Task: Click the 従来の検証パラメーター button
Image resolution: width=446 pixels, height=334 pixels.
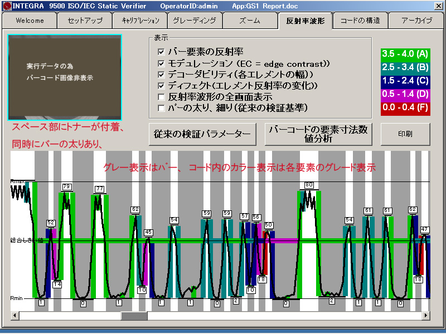Action: click(x=203, y=134)
